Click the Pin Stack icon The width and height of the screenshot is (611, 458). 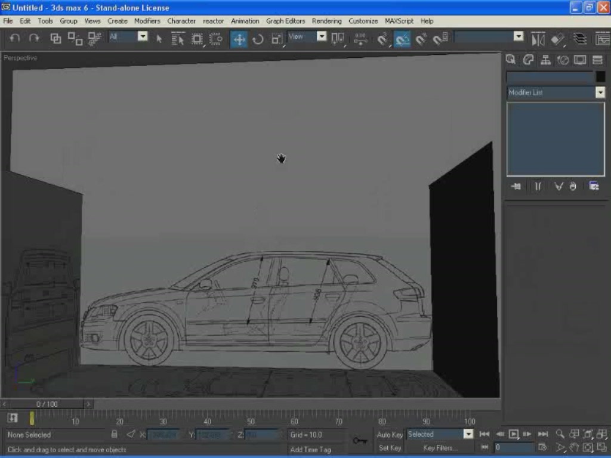(x=516, y=186)
